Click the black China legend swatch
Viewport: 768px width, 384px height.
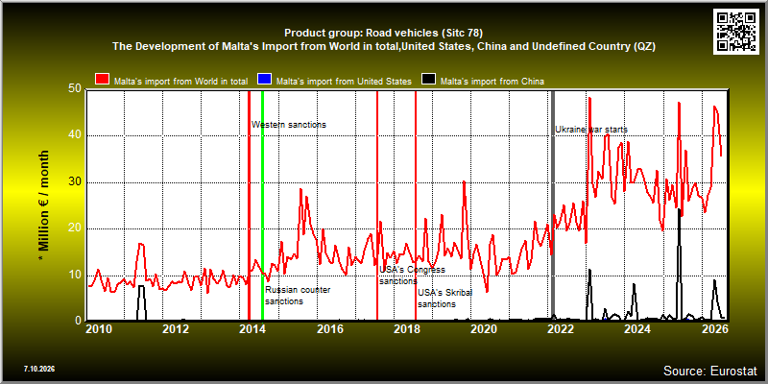(x=427, y=80)
